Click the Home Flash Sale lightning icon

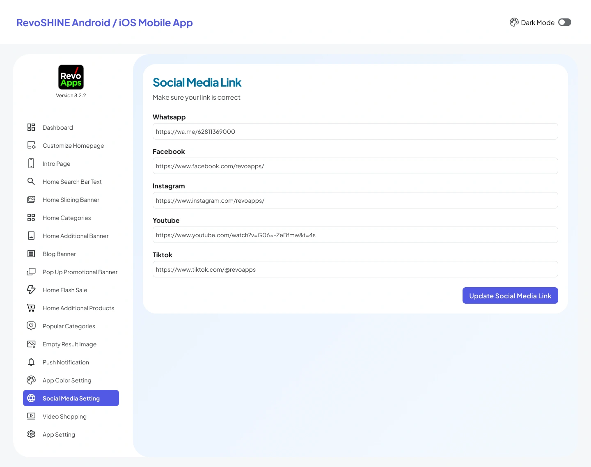[31, 290]
